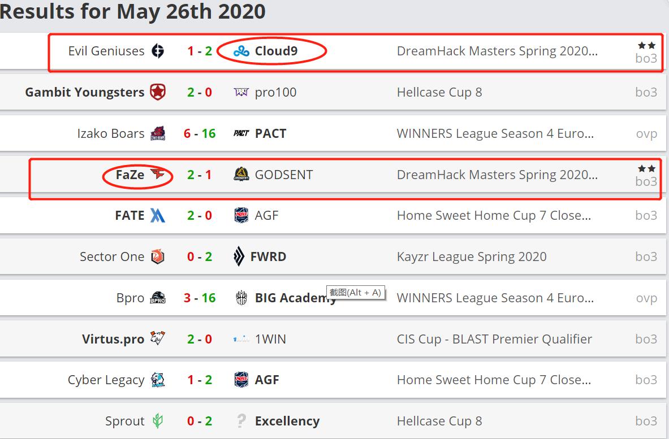Open the Izako Boars vs PACT match

point(200,133)
